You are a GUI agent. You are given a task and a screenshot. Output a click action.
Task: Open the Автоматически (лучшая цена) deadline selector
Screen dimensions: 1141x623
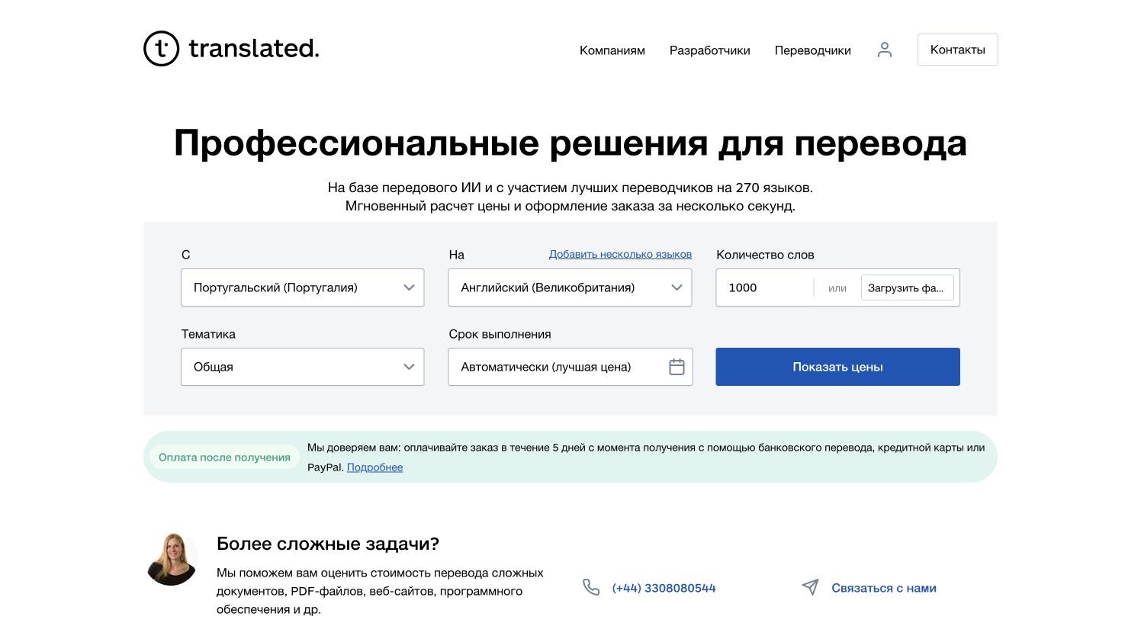(570, 367)
